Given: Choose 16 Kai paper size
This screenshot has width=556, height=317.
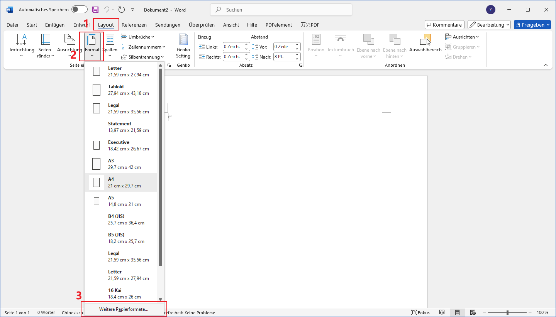Looking at the screenshot, I should pos(121,293).
